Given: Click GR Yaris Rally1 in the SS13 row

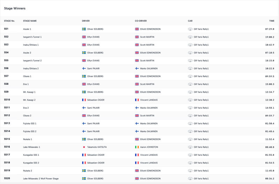Looking at the screenshot, I should (x=201, y=123).
